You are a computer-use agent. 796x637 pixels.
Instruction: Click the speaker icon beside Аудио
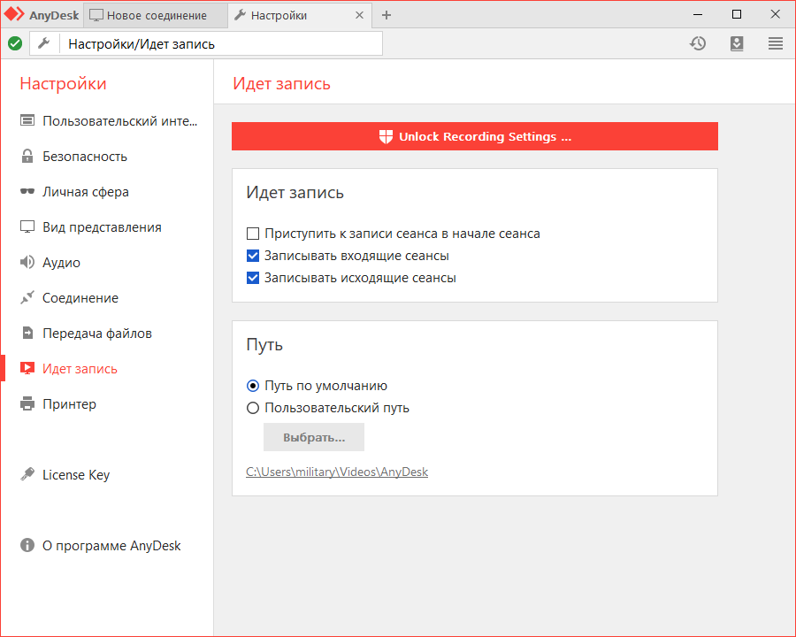[x=27, y=263]
